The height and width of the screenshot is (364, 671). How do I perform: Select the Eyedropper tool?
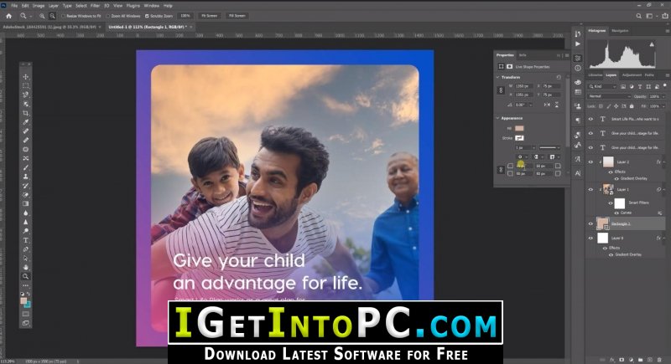(x=26, y=122)
